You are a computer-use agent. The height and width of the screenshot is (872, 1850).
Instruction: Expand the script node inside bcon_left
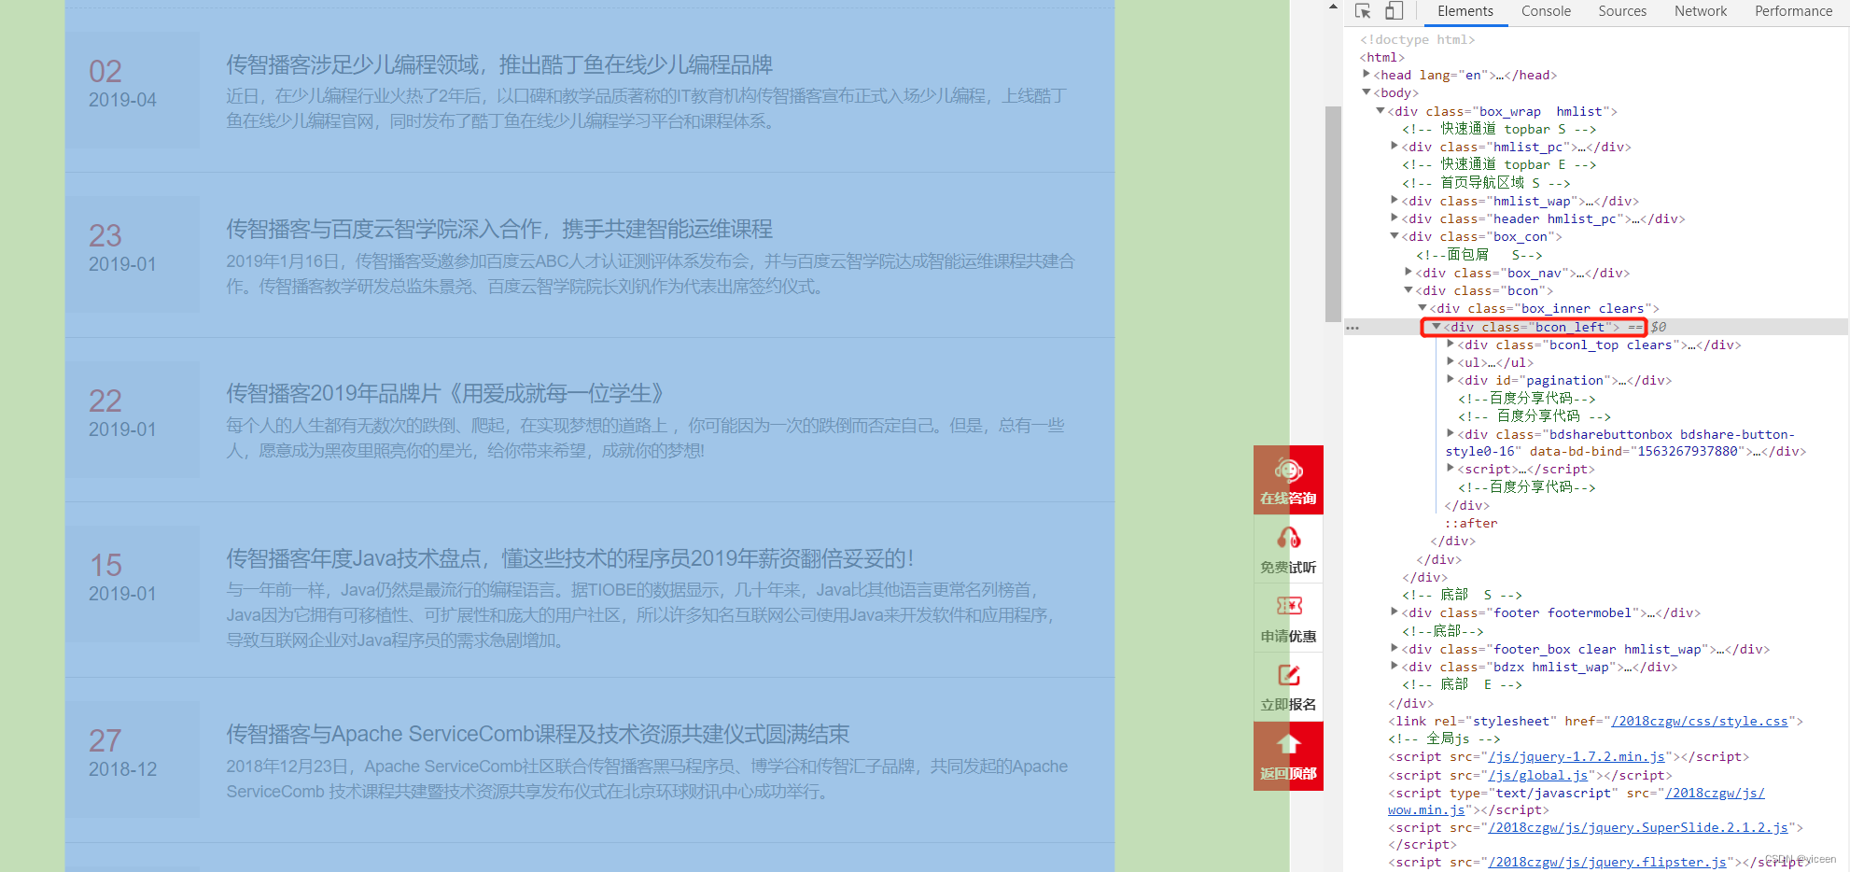click(x=1451, y=469)
